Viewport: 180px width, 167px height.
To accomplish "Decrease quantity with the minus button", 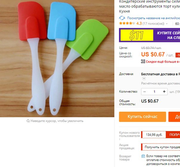I will pyautogui.click(x=145, y=92).
